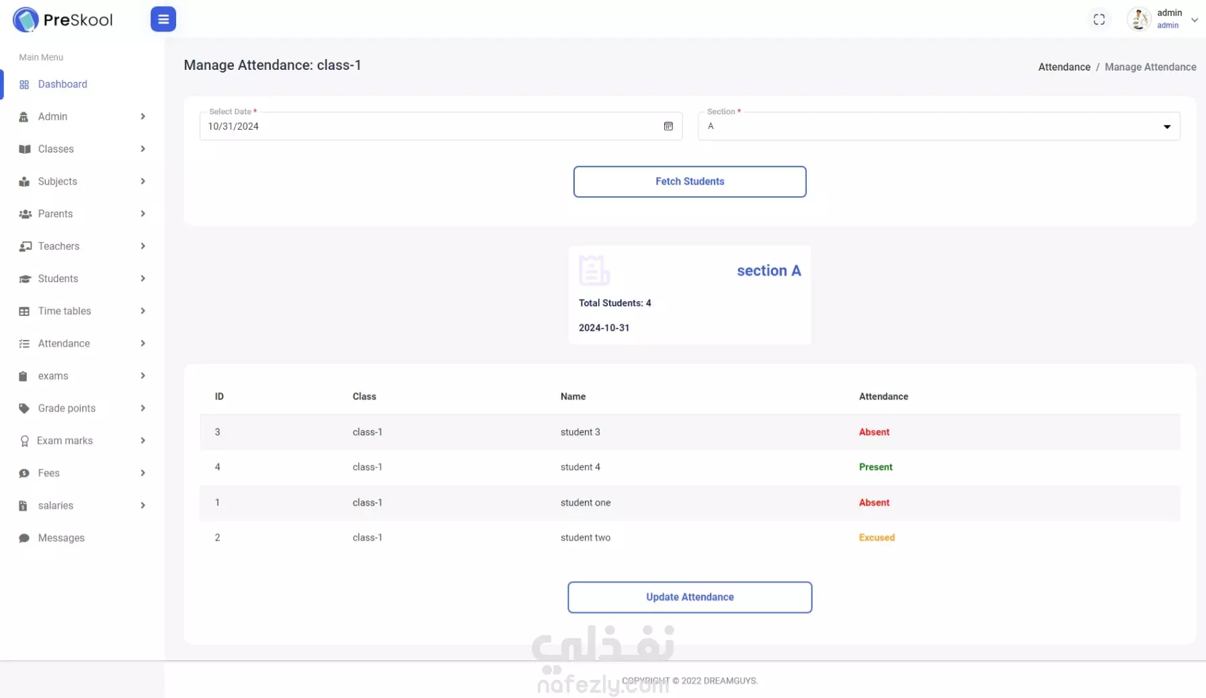This screenshot has width=1206, height=698.
Task: Click the Select Date input field
Action: 441,126
